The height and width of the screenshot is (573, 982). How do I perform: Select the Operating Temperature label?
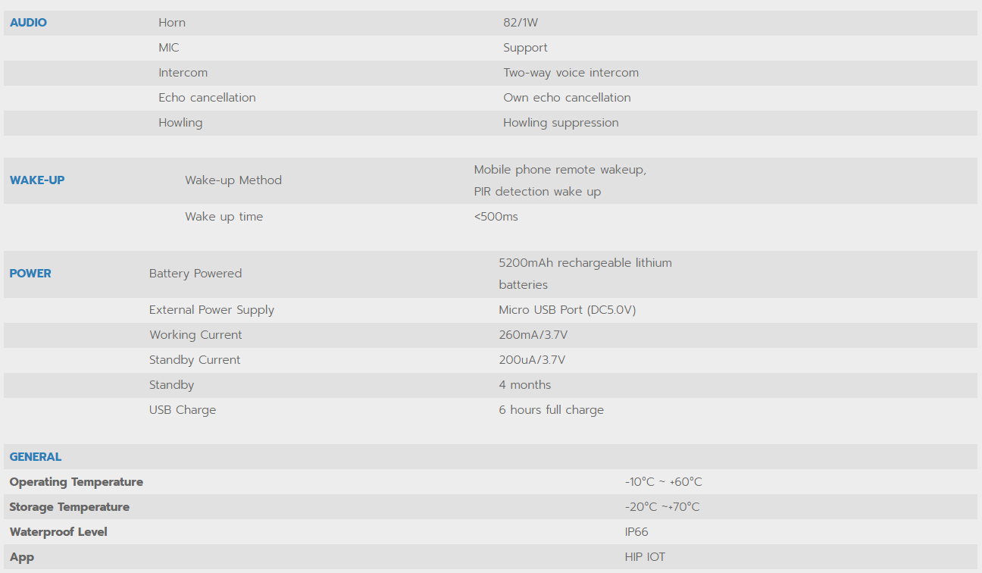(x=76, y=482)
